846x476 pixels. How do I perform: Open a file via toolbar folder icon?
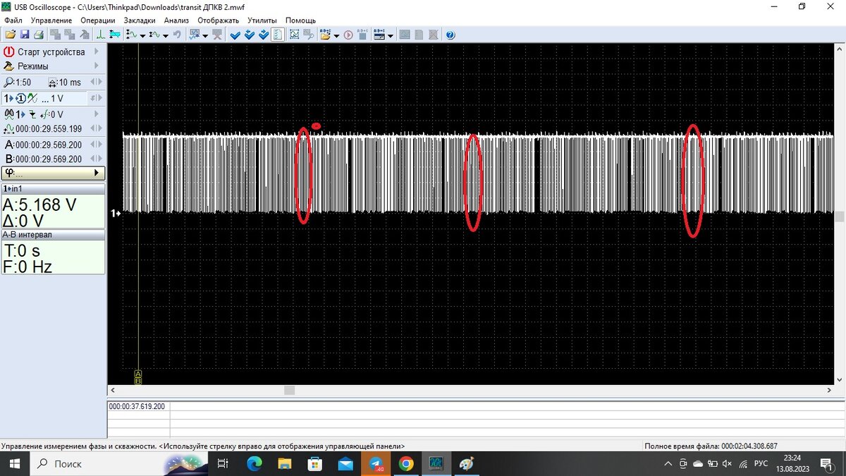(x=10, y=35)
